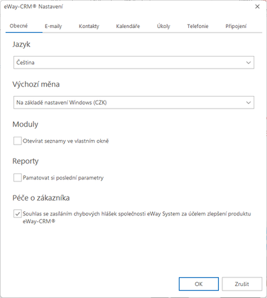Screen dimensions: 267x298
Task: Switch to the Obecné tab
Action: pyautogui.click(x=19, y=26)
